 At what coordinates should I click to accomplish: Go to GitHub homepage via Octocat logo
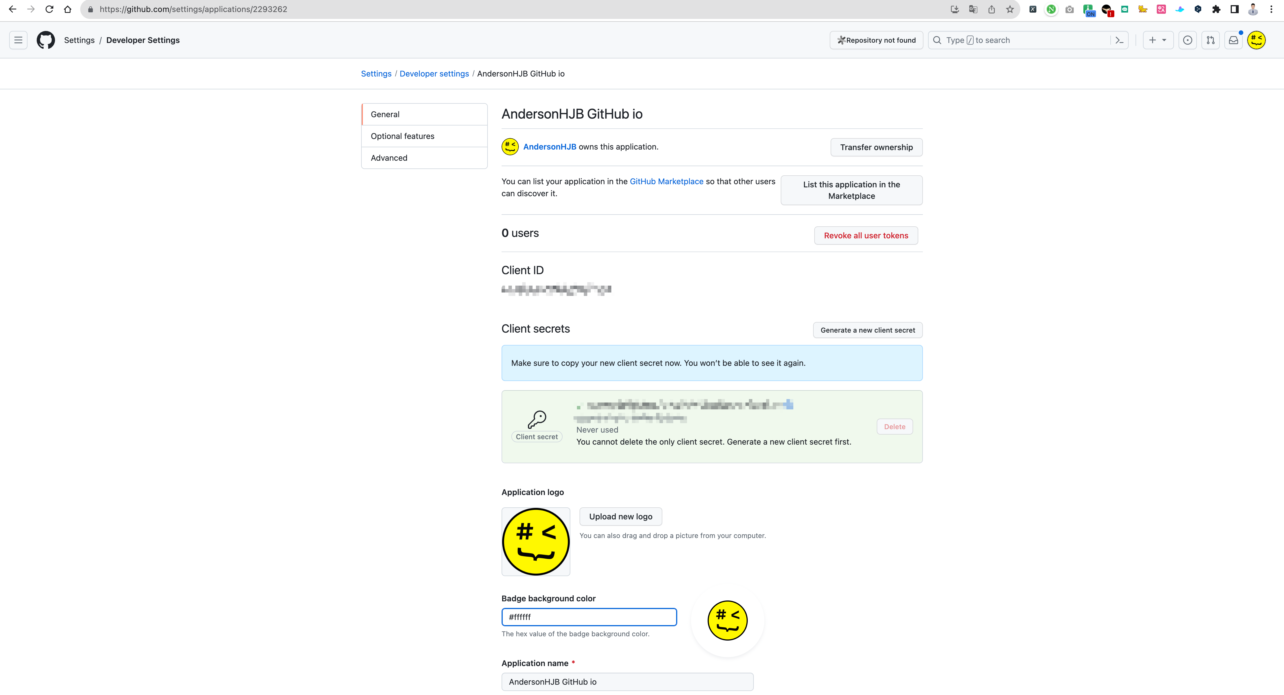[x=46, y=40]
